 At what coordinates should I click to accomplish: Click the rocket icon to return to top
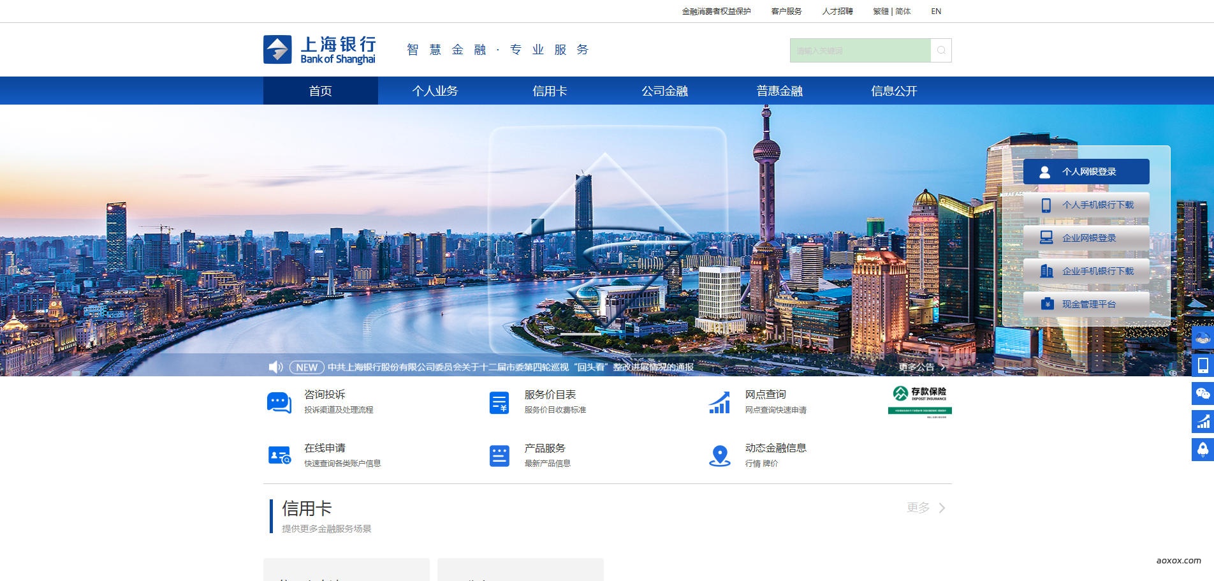click(1203, 450)
